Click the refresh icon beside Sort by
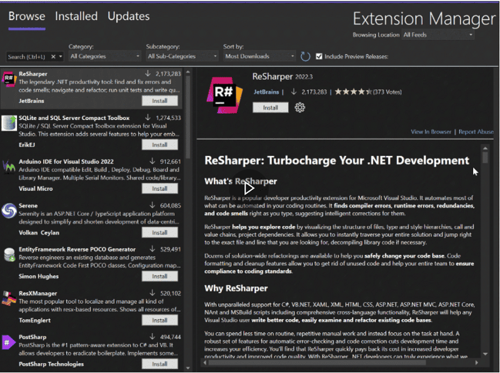The image size is (500, 373). coord(305,56)
